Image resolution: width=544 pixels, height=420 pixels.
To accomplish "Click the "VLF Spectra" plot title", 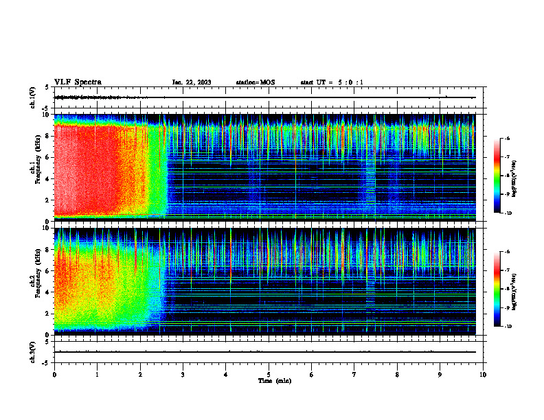I will (78, 82).
